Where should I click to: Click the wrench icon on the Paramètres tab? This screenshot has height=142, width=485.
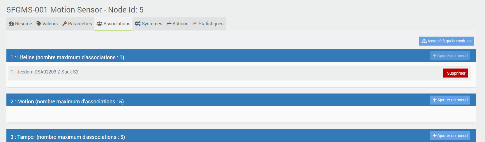coord(65,24)
